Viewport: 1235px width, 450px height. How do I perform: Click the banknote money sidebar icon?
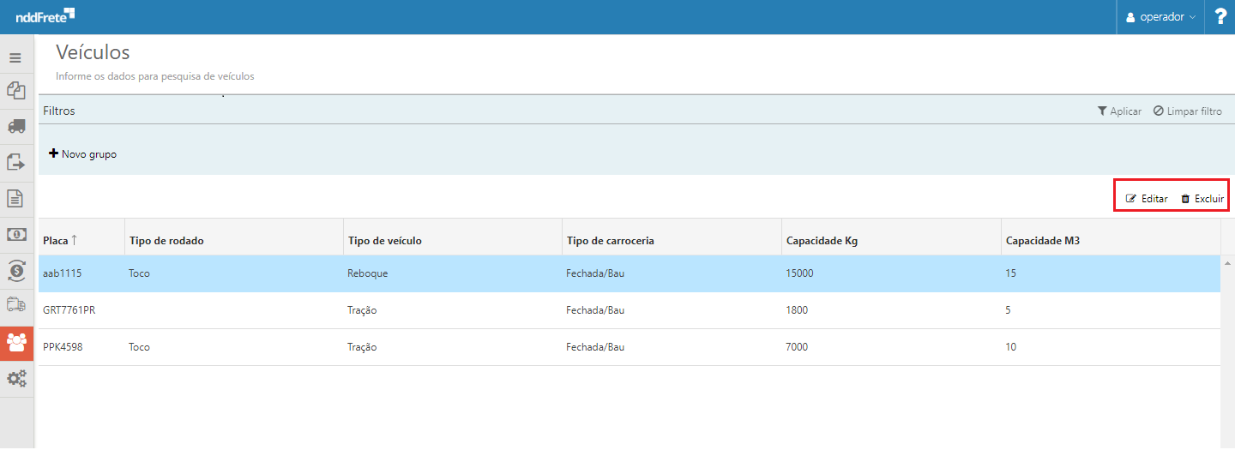(x=15, y=234)
